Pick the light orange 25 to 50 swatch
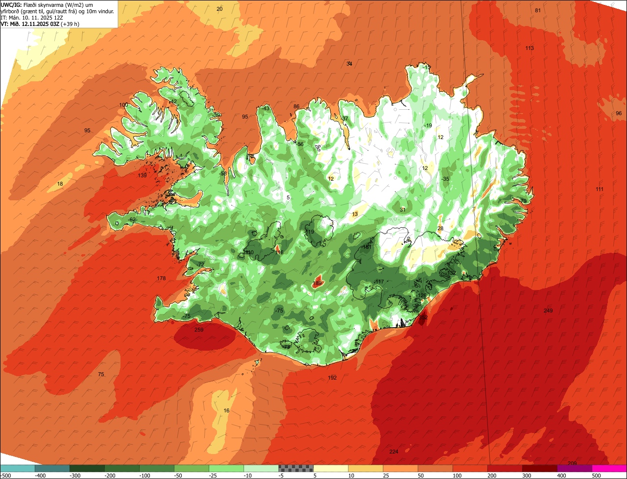 (x=400, y=468)
